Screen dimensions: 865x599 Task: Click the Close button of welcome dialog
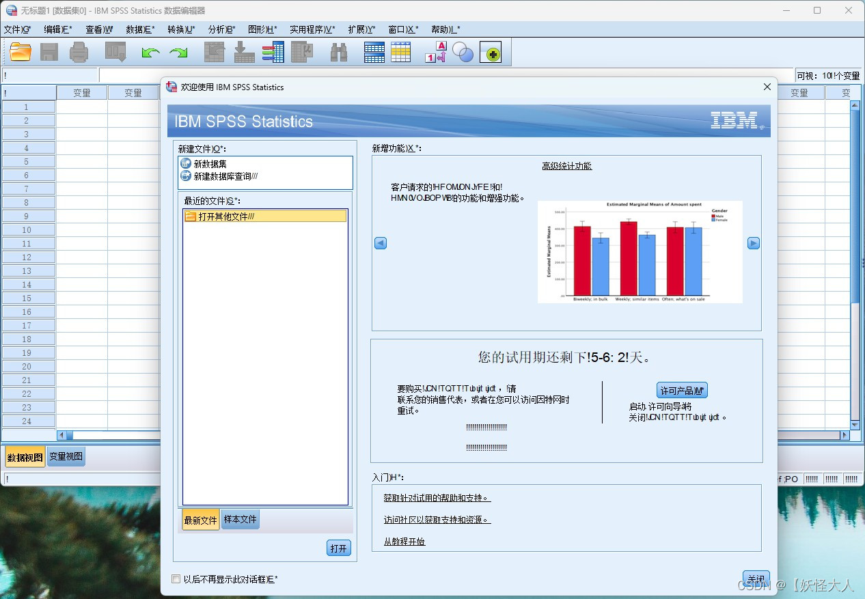coord(756,578)
